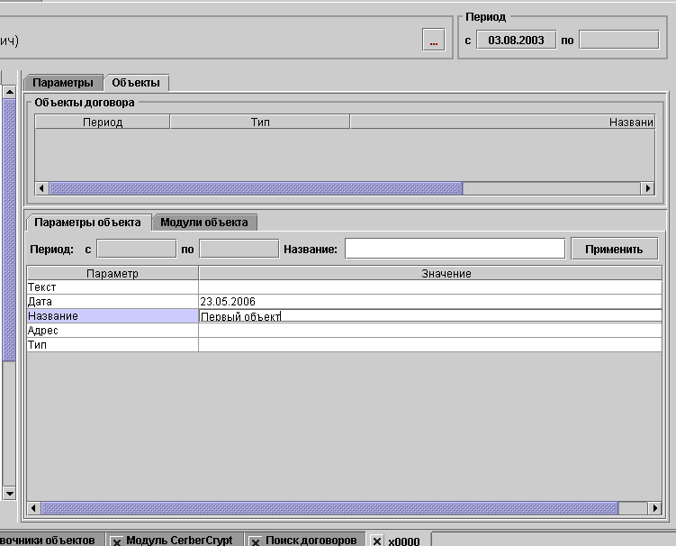Screen dimensions: 676x546
Task: Click the Дата value cell 23.05.2006
Action: click(429, 302)
